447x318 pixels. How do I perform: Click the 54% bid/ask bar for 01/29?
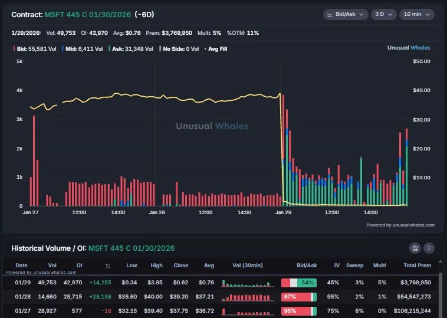point(299,283)
